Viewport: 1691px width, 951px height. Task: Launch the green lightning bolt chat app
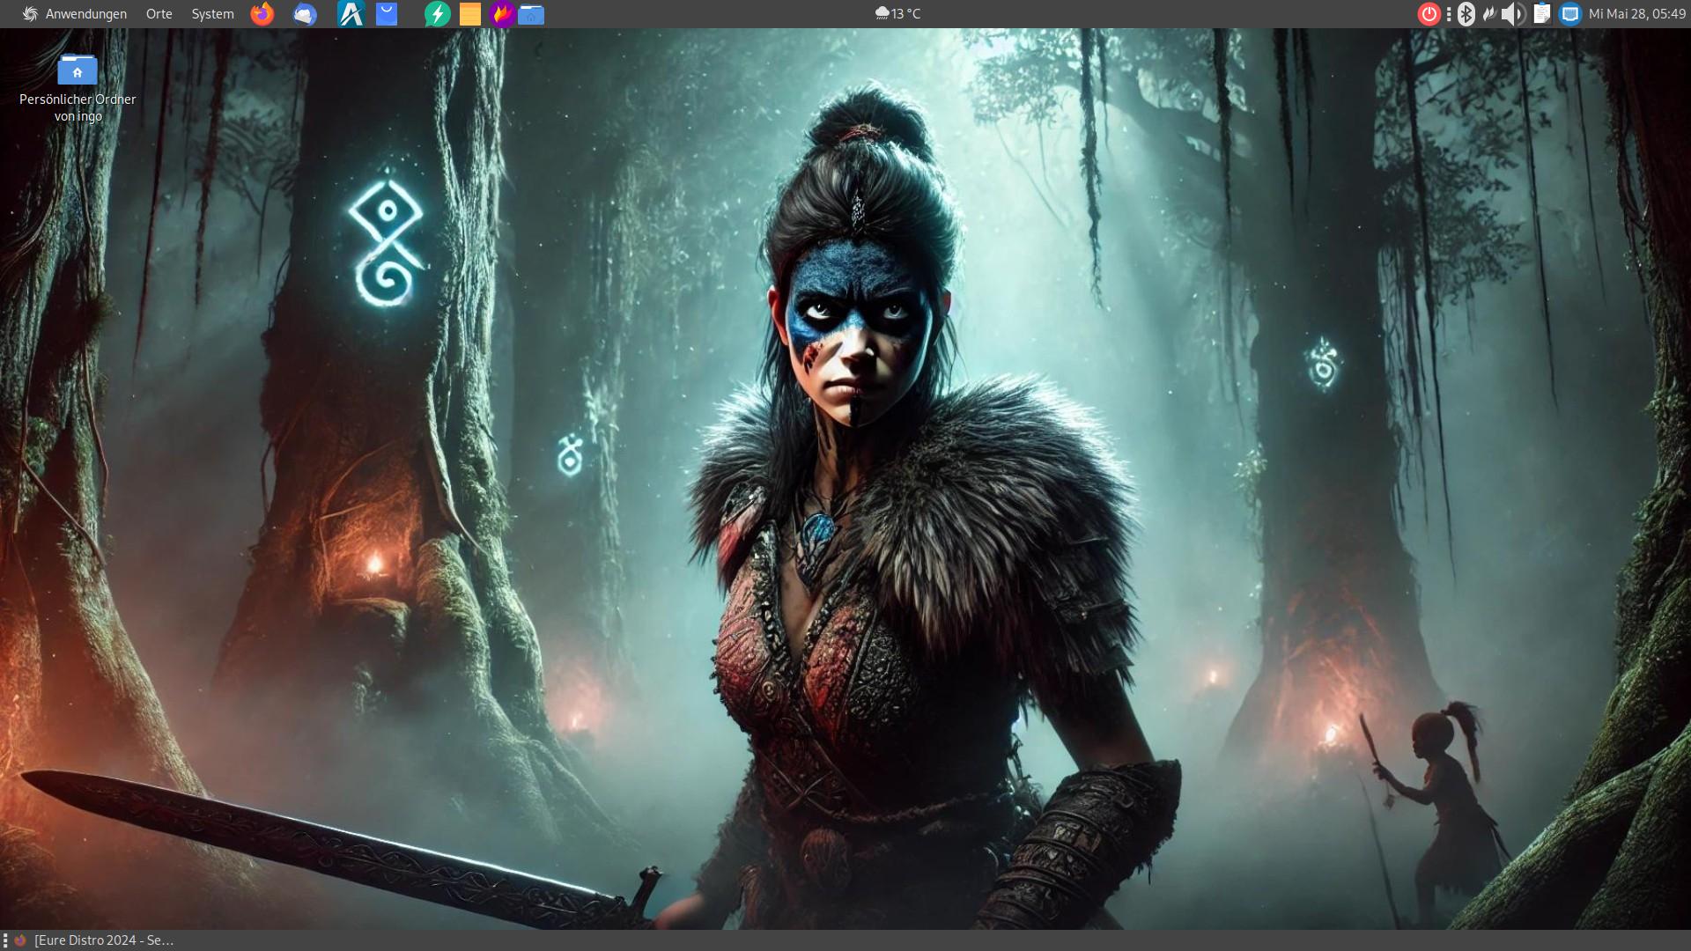click(x=437, y=14)
